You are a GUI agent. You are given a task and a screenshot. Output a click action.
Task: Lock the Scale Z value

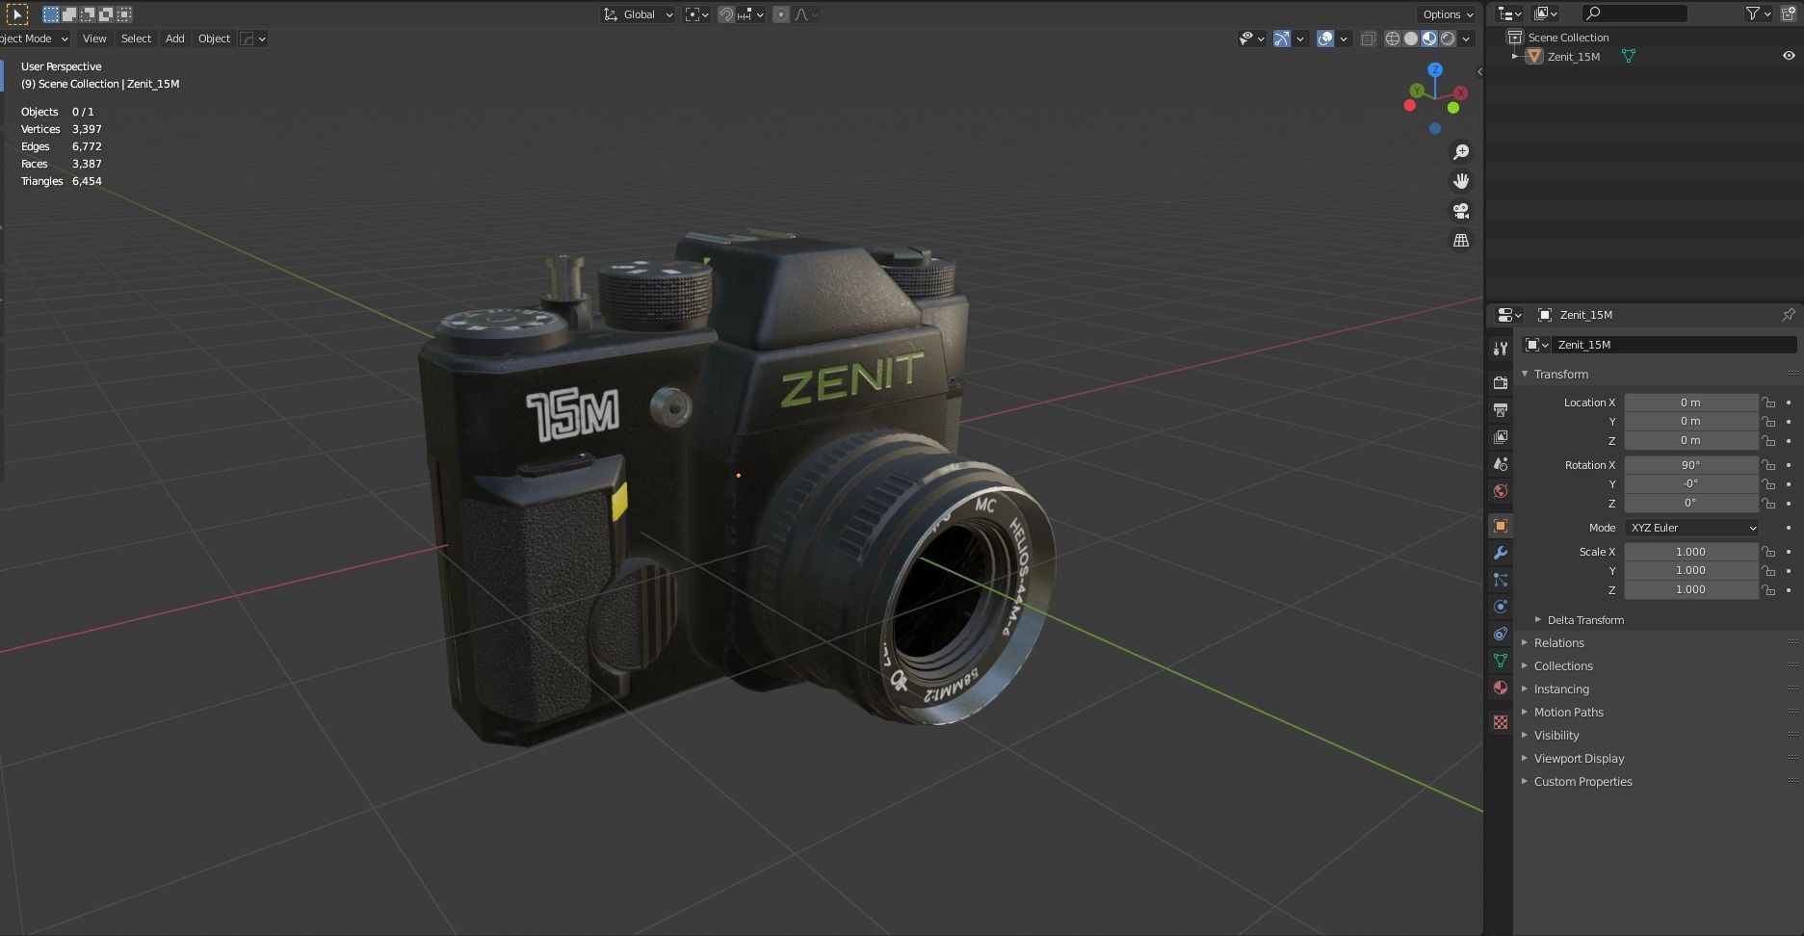point(1768,589)
